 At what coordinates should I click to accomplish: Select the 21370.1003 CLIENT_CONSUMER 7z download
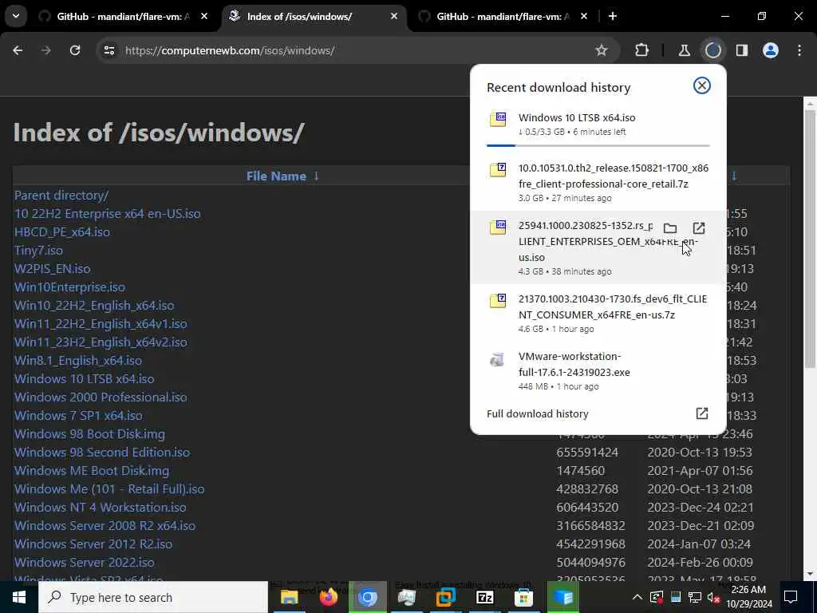pos(598,313)
